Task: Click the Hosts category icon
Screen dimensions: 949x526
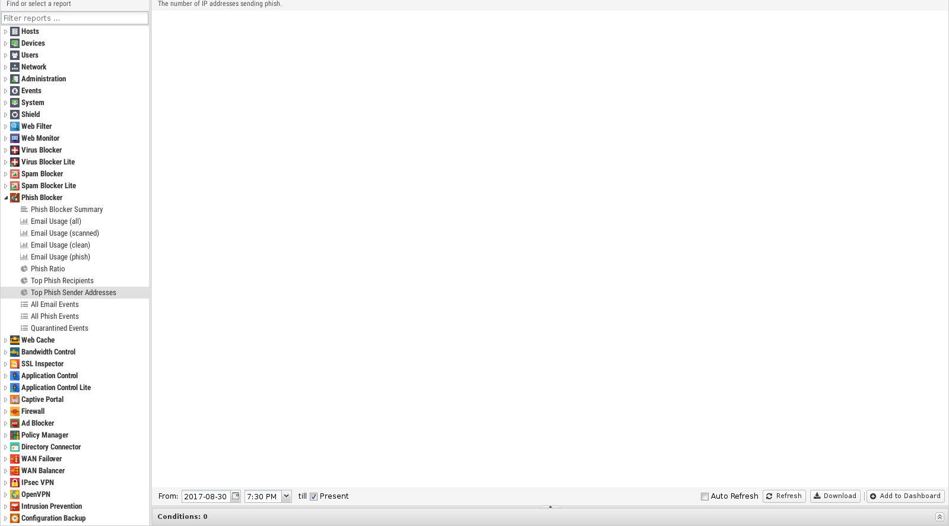Action: pos(15,31)
